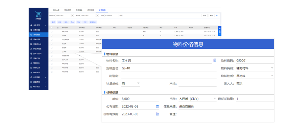Viewport: 303px width, 133px height.
Task: Select the 价格信息 tab
Action: tap(102, 10)
